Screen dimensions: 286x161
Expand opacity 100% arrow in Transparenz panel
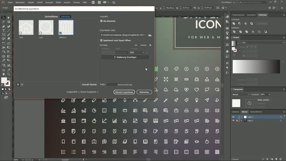tap(269, 94)
